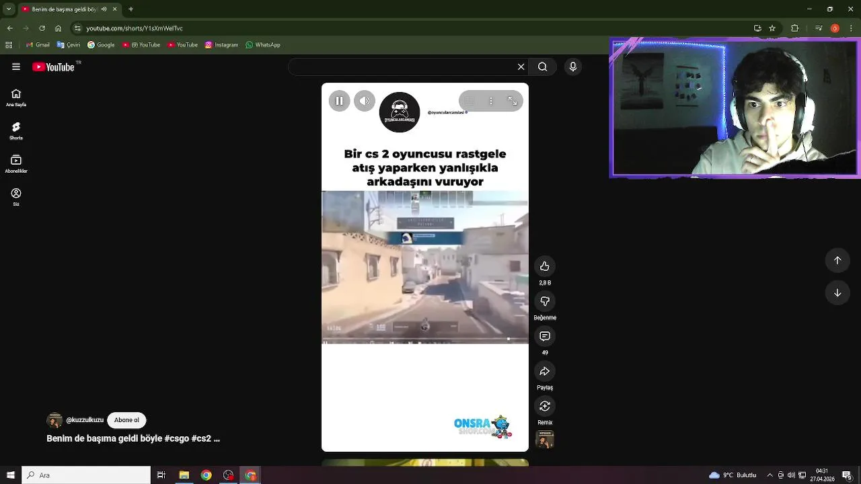Click the taskbar Ara search box
This screenshot has width=861, height=484.
86,475
